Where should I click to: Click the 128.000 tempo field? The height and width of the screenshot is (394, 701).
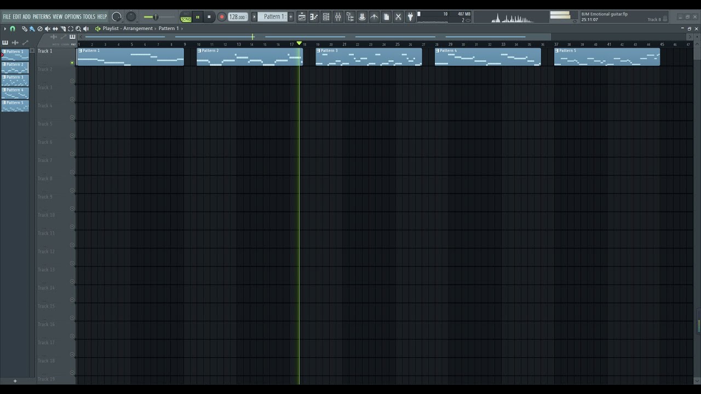click(237, 17)
